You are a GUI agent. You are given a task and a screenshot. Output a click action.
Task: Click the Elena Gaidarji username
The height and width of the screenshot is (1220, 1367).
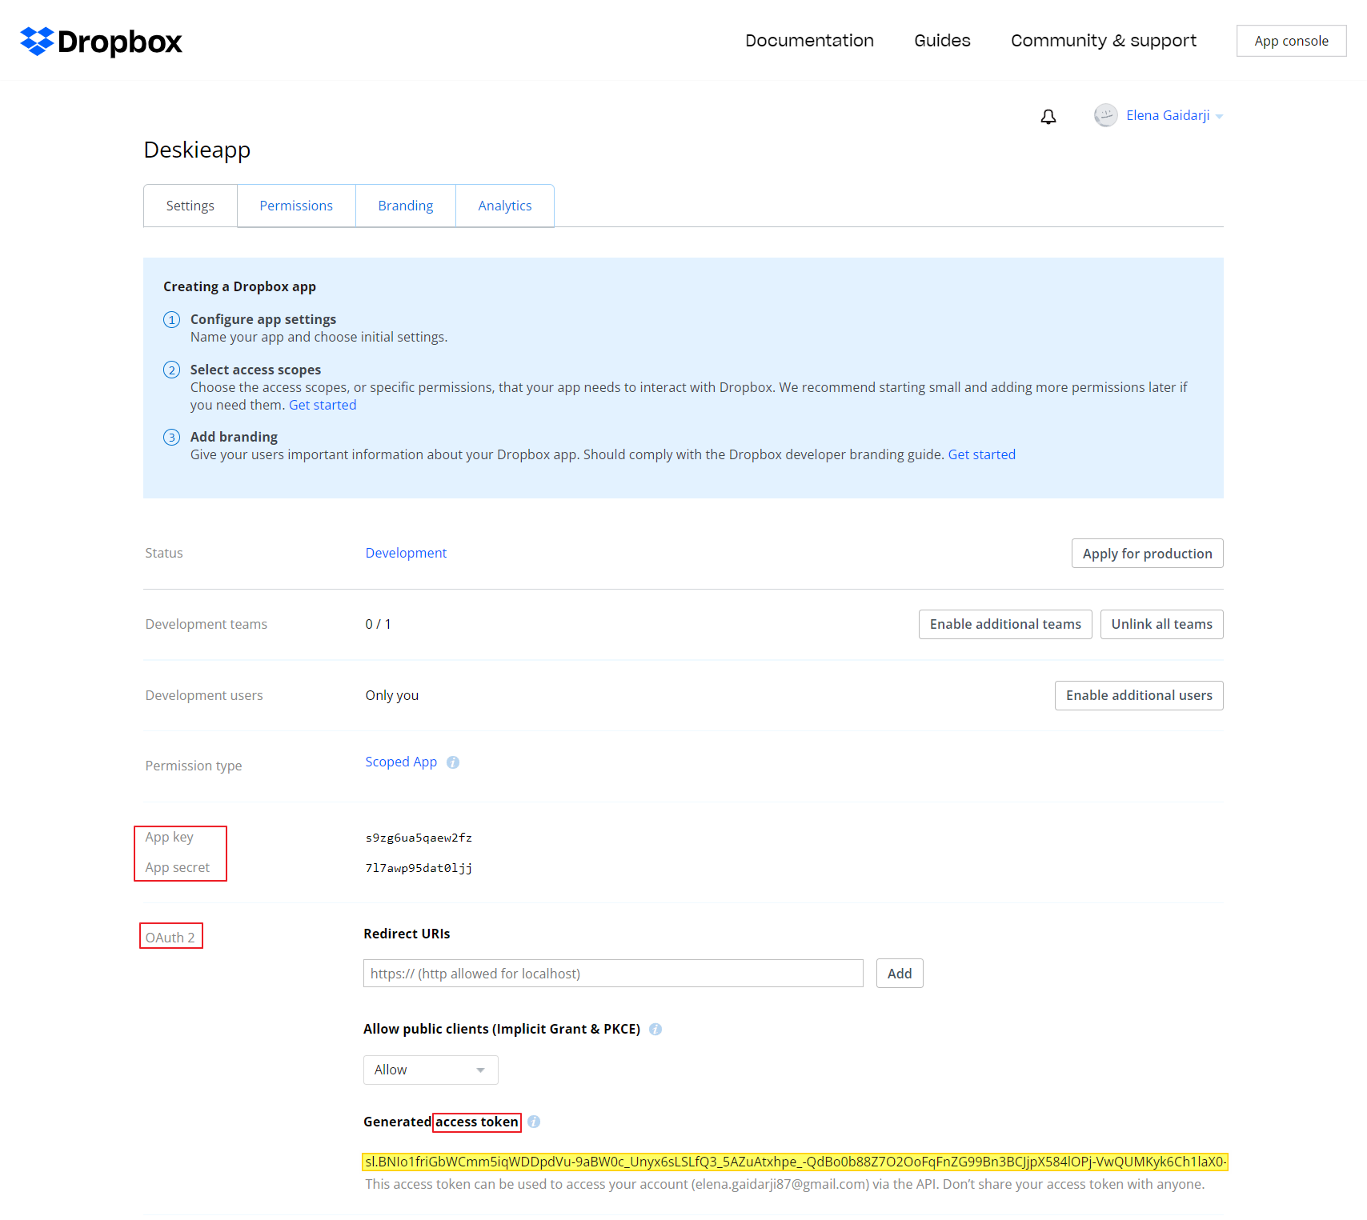tap(1168, 115)
